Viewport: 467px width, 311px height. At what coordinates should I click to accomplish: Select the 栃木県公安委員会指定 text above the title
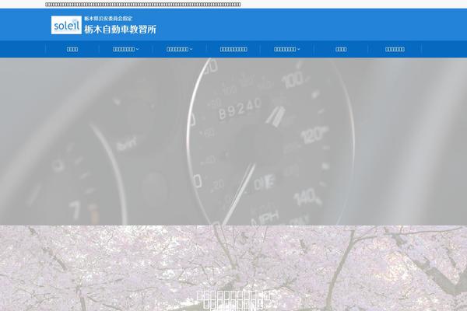click(108, 19)
